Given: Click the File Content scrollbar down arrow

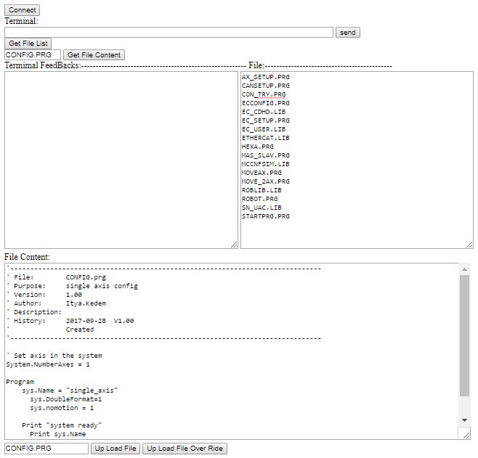Looking at the screenshot, I should [464, 420].
